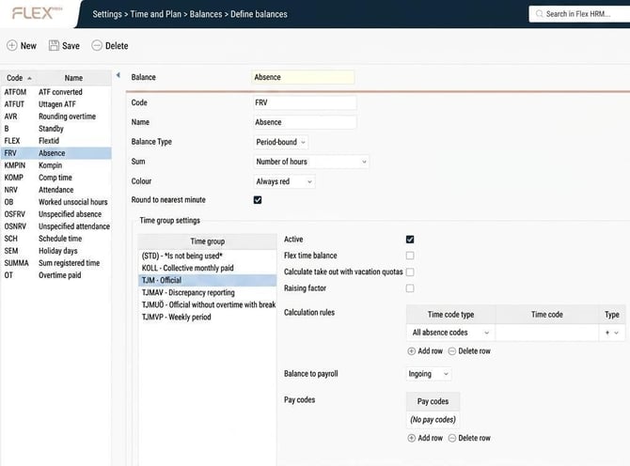Open All absence codes dropdown
The image size is (630, 466).
(x=450, y=333)
